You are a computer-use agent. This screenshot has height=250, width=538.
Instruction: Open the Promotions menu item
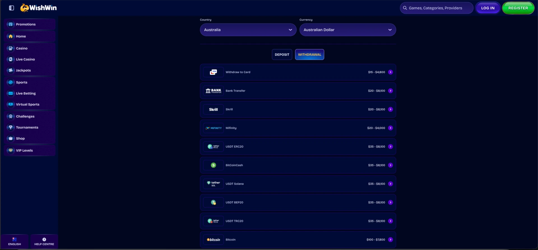(x=30, y=24)
